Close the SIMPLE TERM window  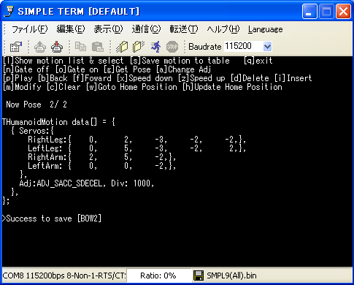pyautogui.click(x=343, y=11)
